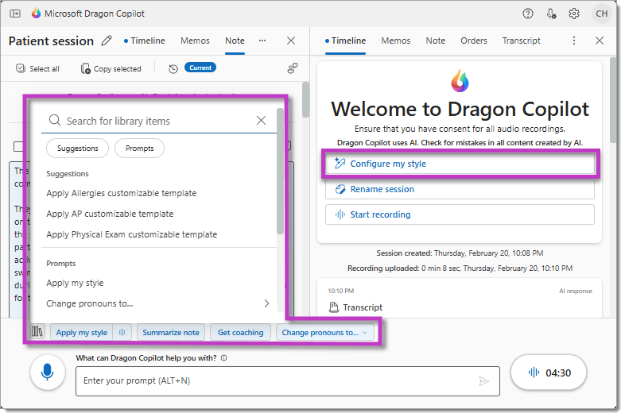
Task: Switch to the Orders tab
Action: tap(474, 41)
